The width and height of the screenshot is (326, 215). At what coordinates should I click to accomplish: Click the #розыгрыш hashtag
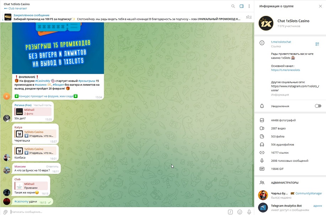87,81
